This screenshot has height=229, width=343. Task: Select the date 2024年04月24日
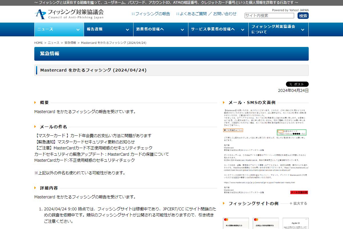point(293,90)
